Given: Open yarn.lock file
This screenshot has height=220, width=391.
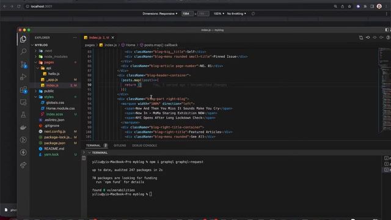Looking at the screenshot, I should point(51,155).
